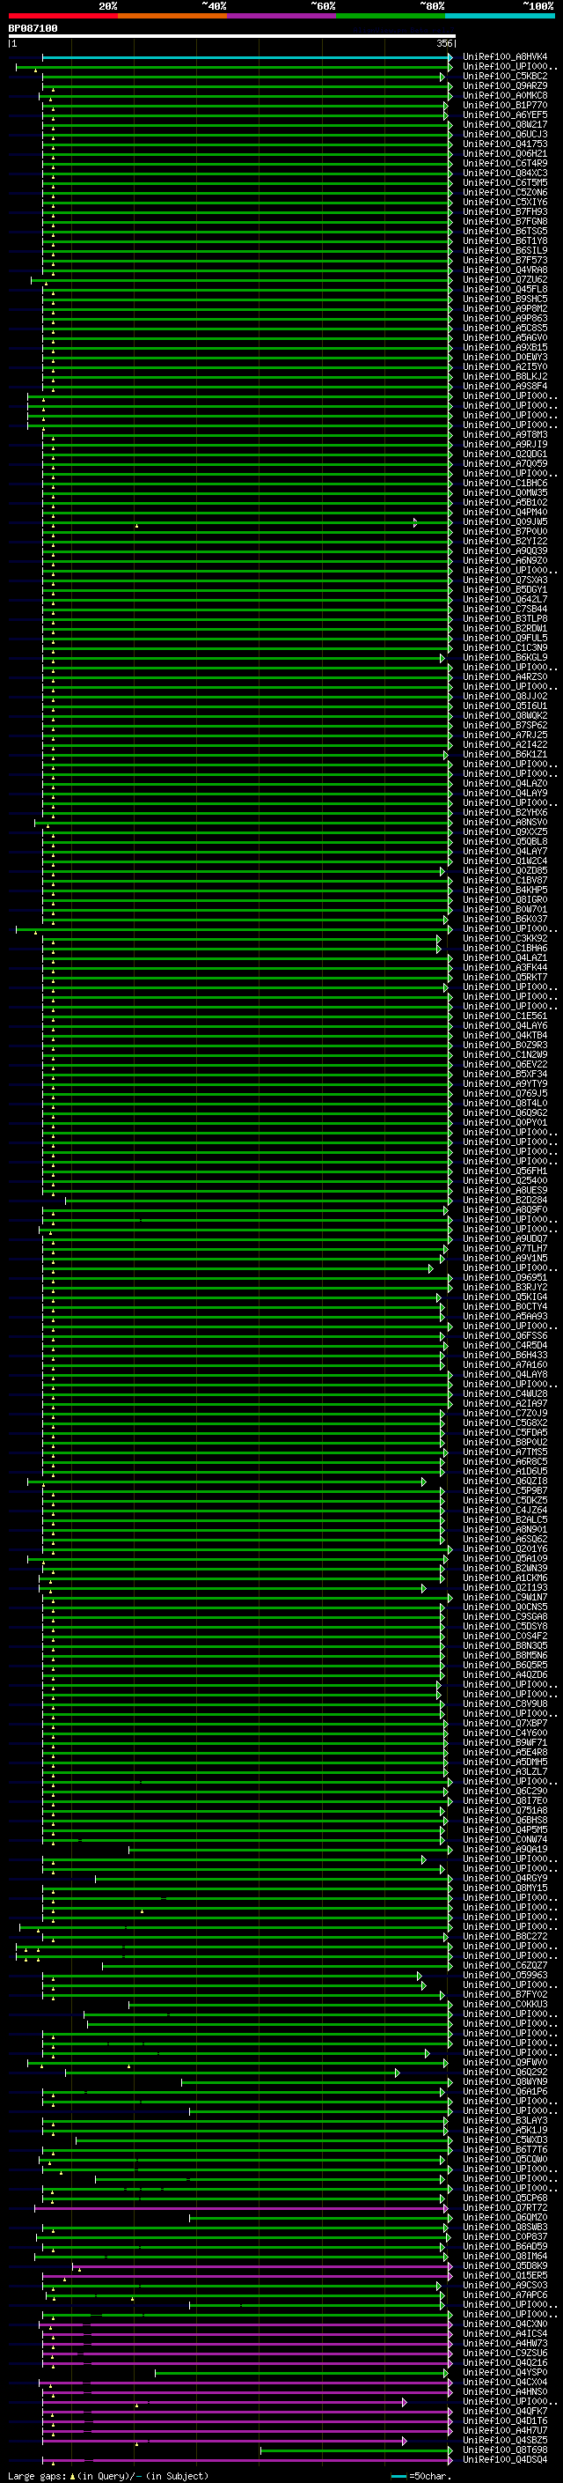The image size is (563, 2483).
Task: Select the UniRef100_C7Z0J9 label
Action: click(x=505, y=1413)
